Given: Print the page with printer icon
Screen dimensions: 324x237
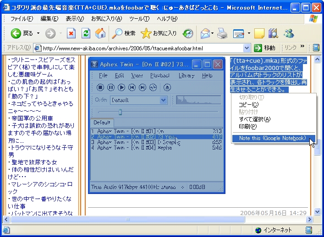Looking at the screenshot, I should pos(222,33).
